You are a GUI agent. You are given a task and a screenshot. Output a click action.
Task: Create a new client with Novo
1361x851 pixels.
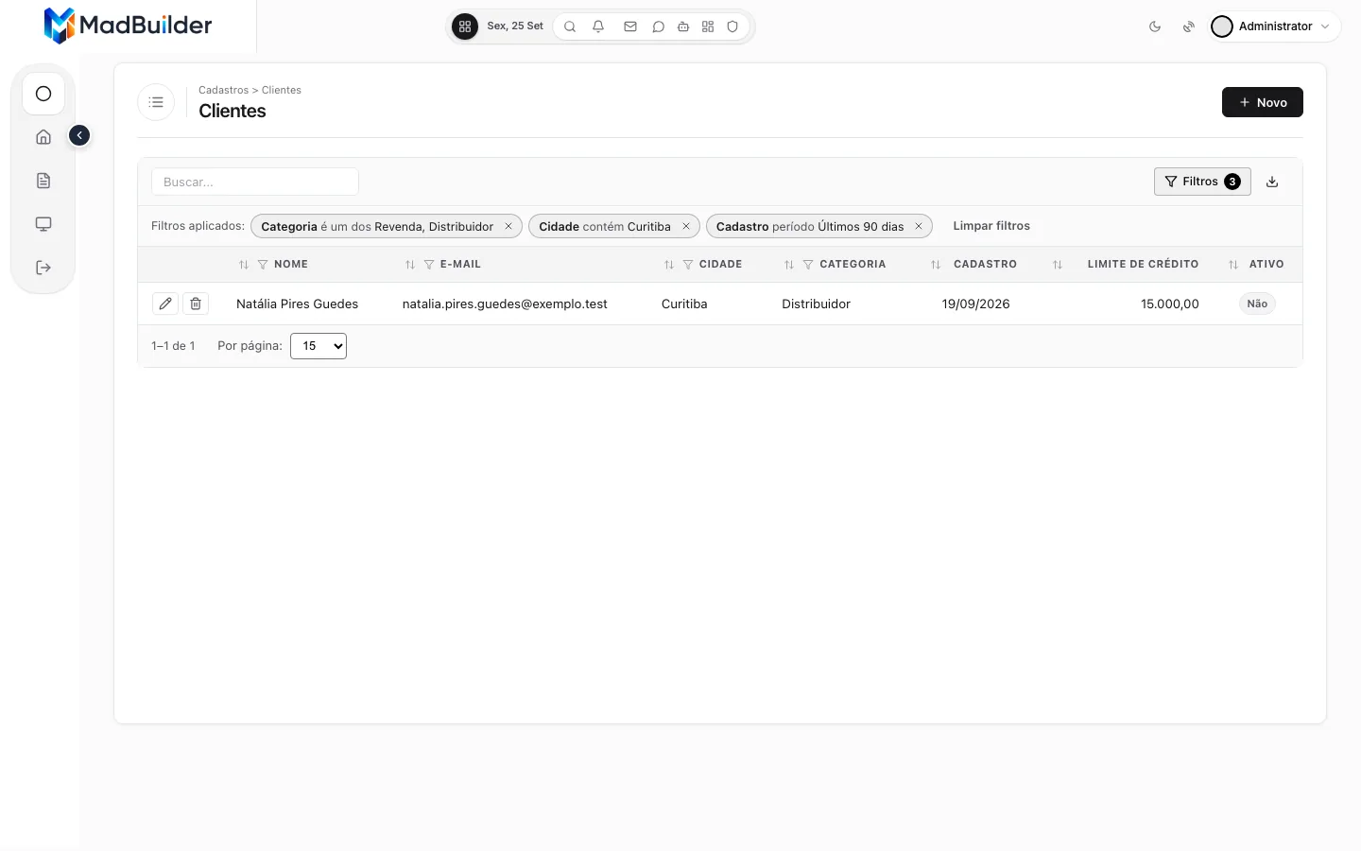click(1262, 102)
